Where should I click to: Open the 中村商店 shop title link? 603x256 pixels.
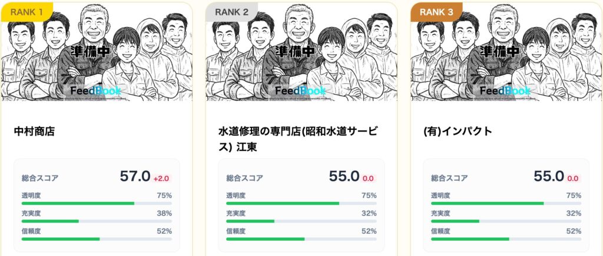pyautogui.click(x=34, y=132)
